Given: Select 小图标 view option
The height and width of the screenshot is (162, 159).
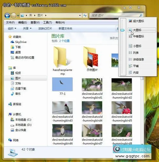Looking at the screenshot, I should pyautogui.click(x=142, y=46).
